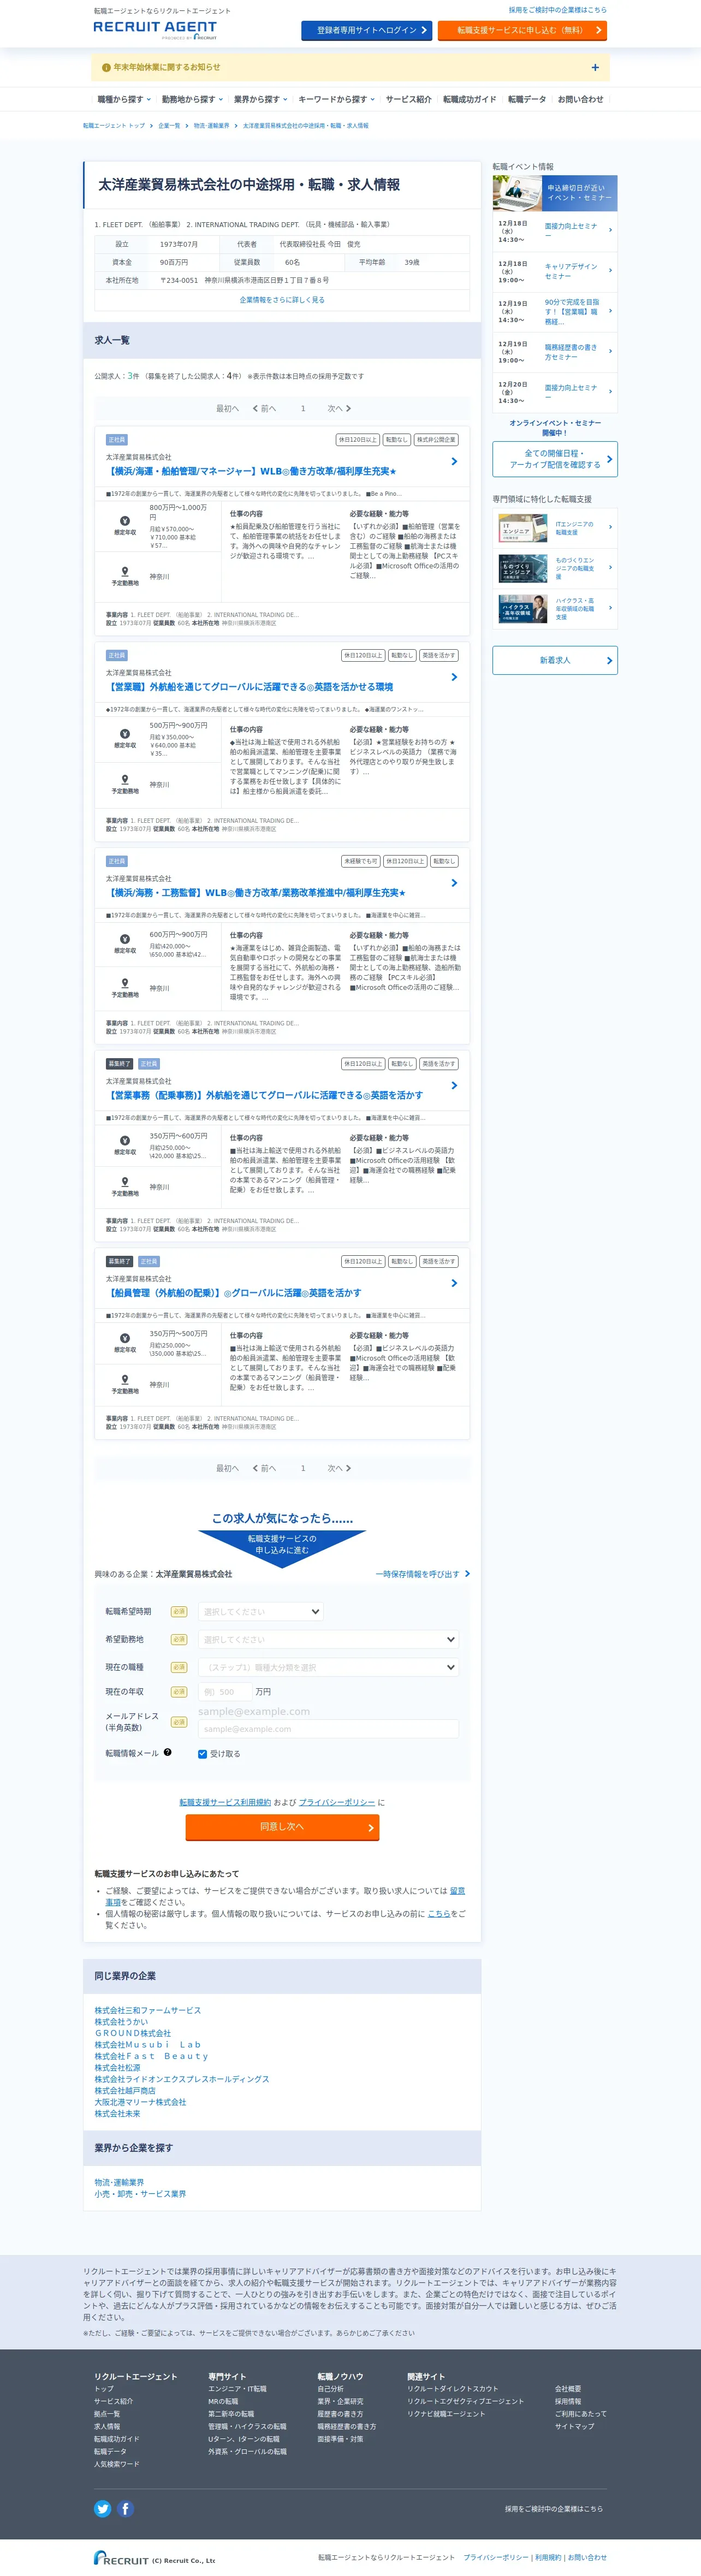This screenshot has width=701, height=2576.
Task: Open job title 【営業職】外航船を通じてグローバルに活躍
Action: 249,687
